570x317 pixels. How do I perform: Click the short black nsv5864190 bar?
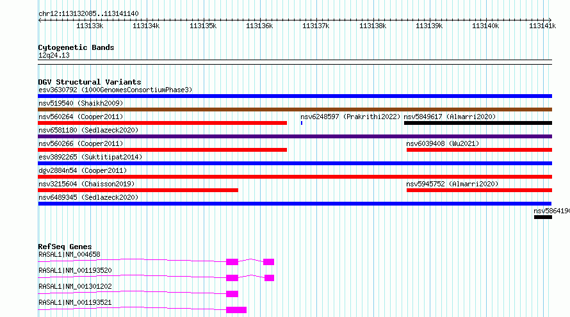pyautogui.click(x=543, y=217)
